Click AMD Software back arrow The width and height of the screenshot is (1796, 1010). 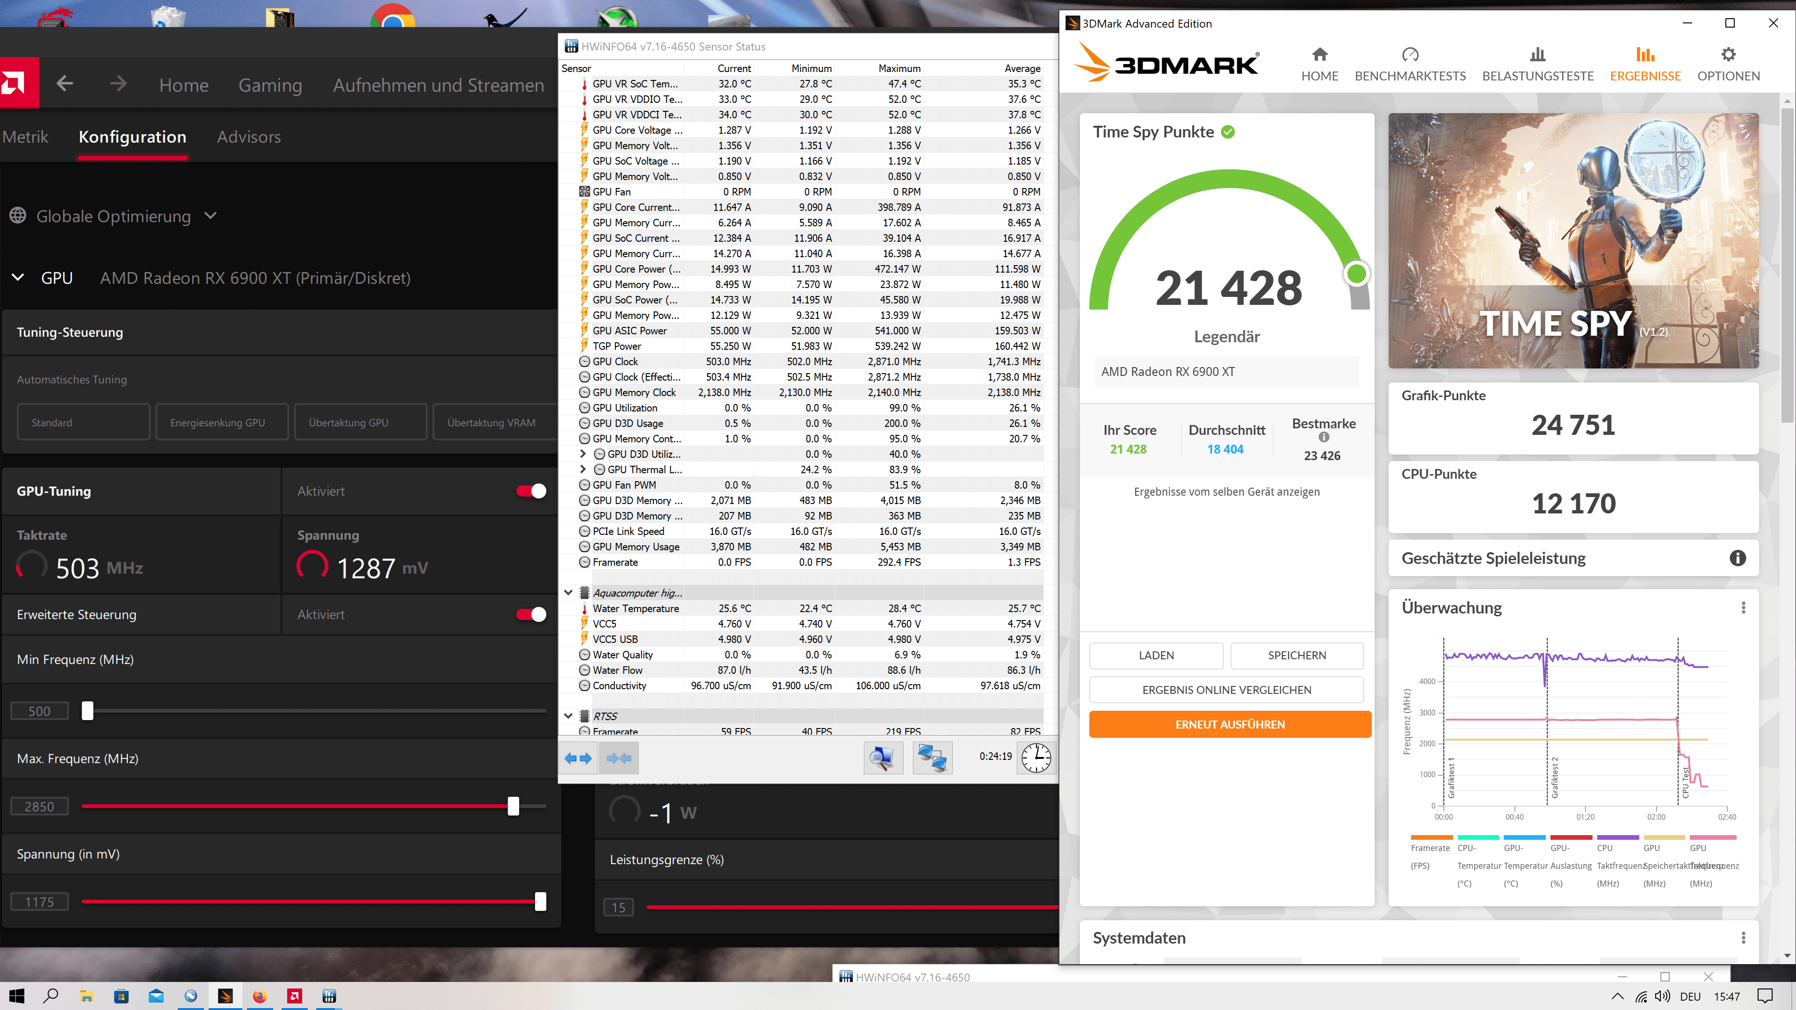pyautogui.click(x=65, y=84)
